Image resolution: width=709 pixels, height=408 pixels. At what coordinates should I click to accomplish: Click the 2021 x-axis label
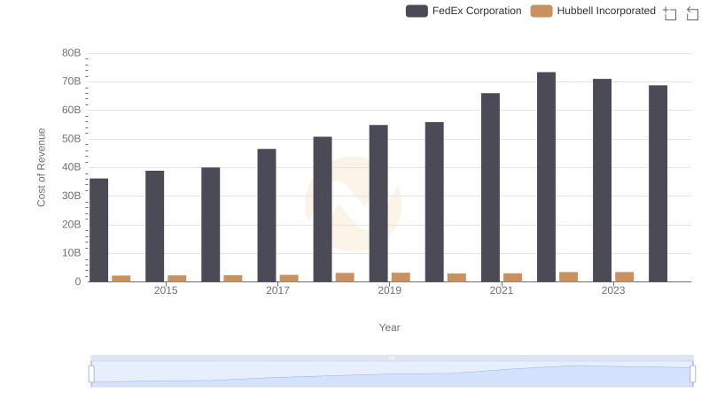coord(502,290)
